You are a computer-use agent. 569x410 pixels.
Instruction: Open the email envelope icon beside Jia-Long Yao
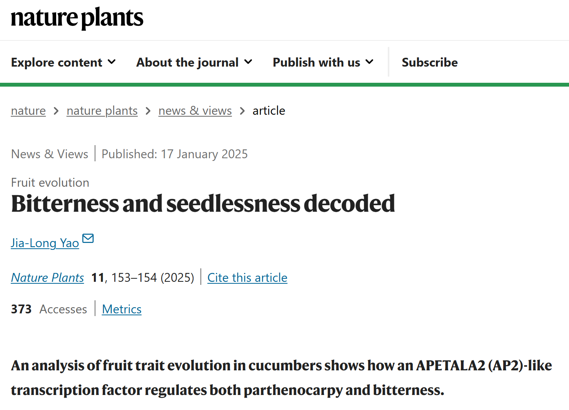pos(88,239)
